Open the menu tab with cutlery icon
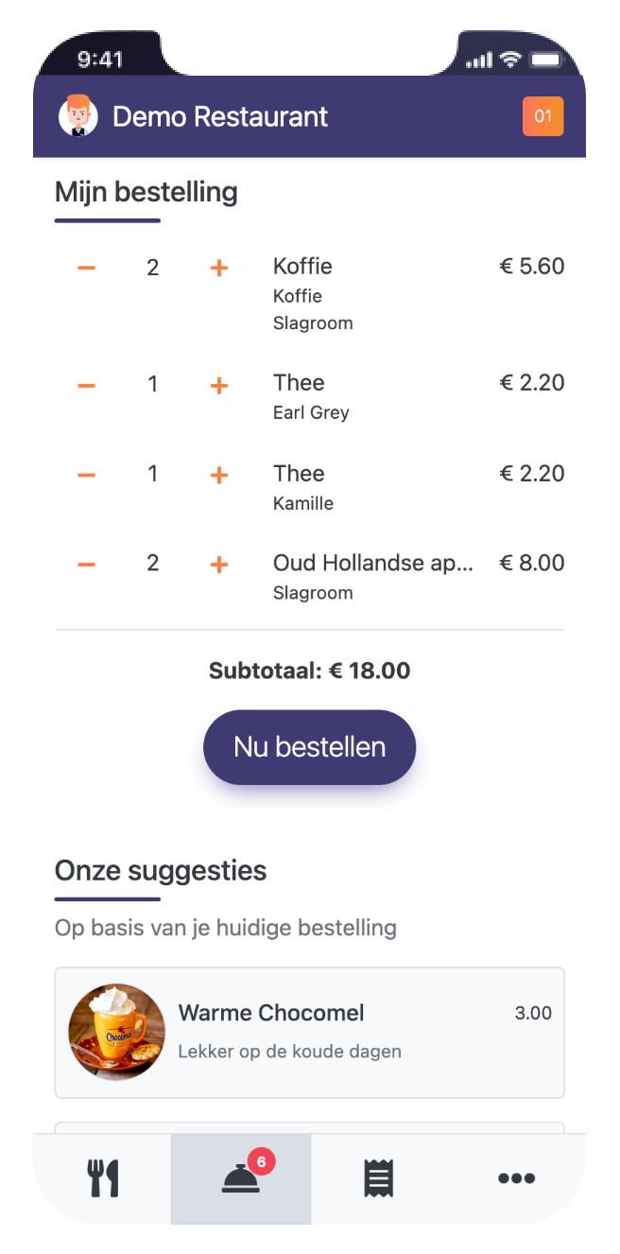 click(103, 1178)
